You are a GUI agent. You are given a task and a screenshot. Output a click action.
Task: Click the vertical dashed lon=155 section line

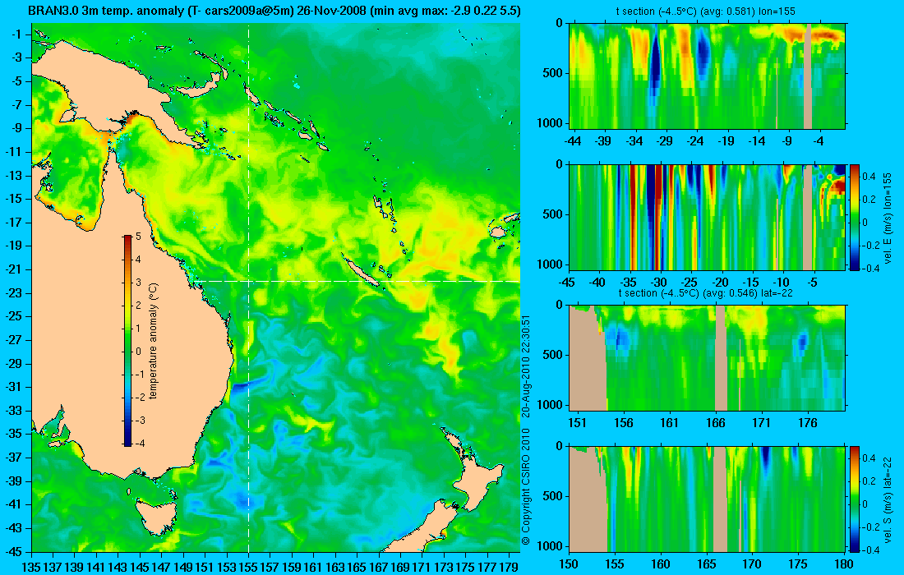(x=248, y=287)
